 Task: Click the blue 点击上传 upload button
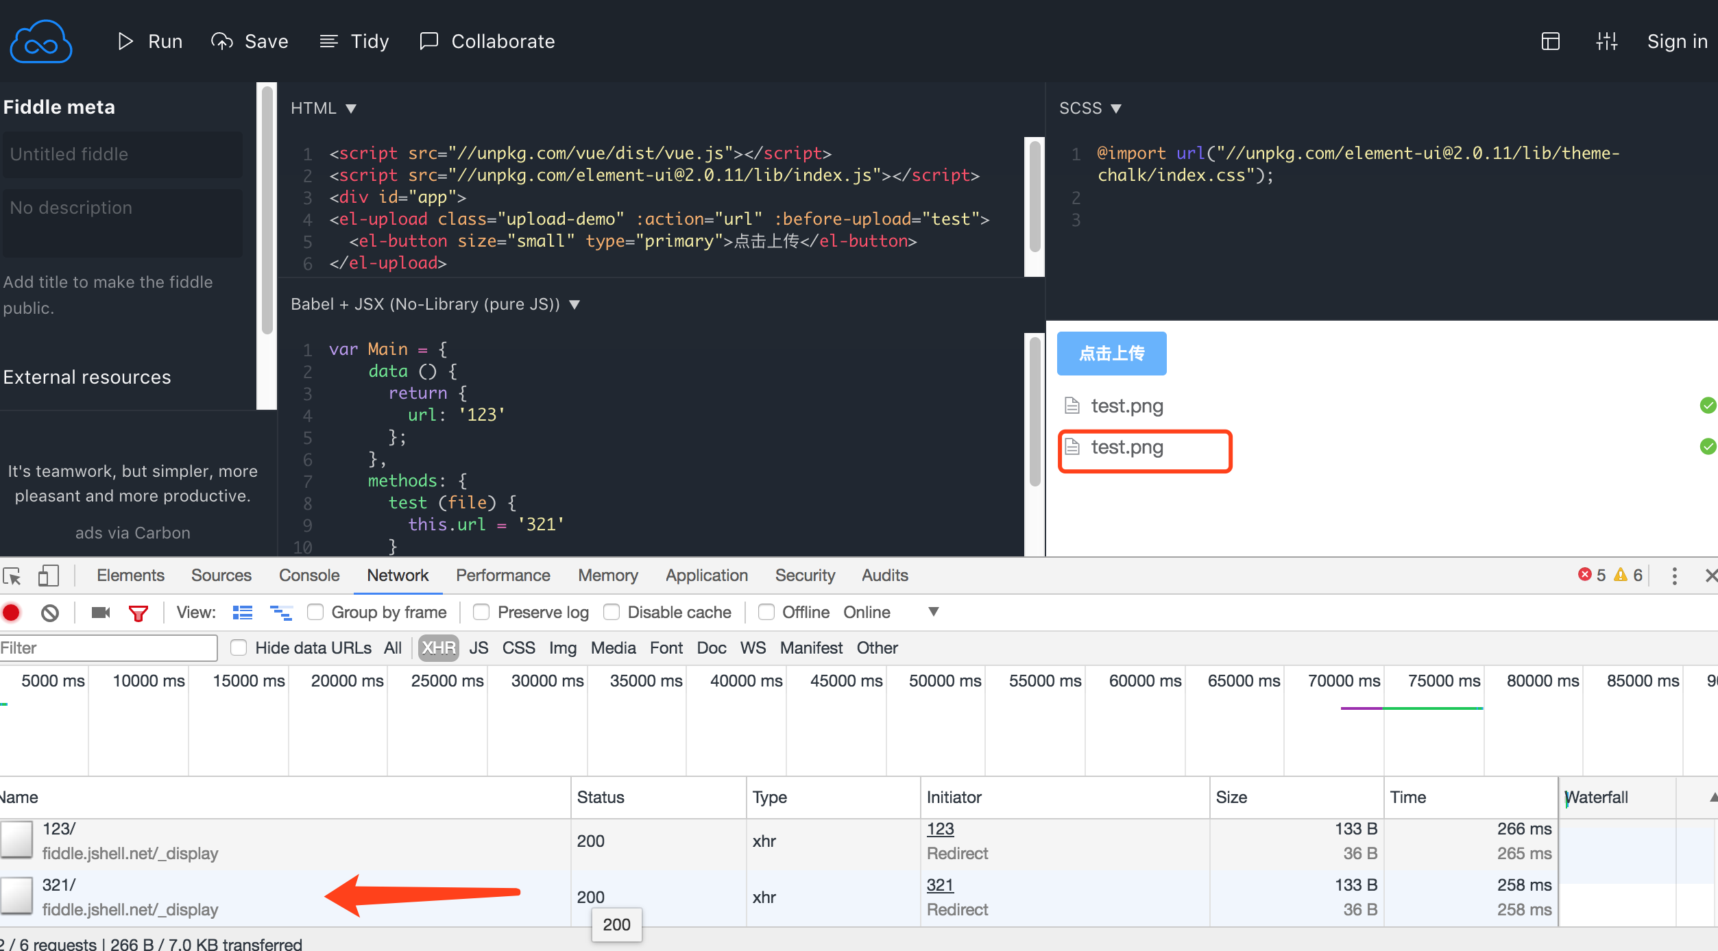1111,354
